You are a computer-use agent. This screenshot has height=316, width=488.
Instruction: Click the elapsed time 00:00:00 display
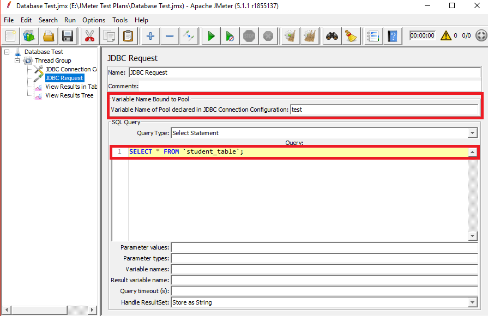pyautogui.click(x=422, y=35)
